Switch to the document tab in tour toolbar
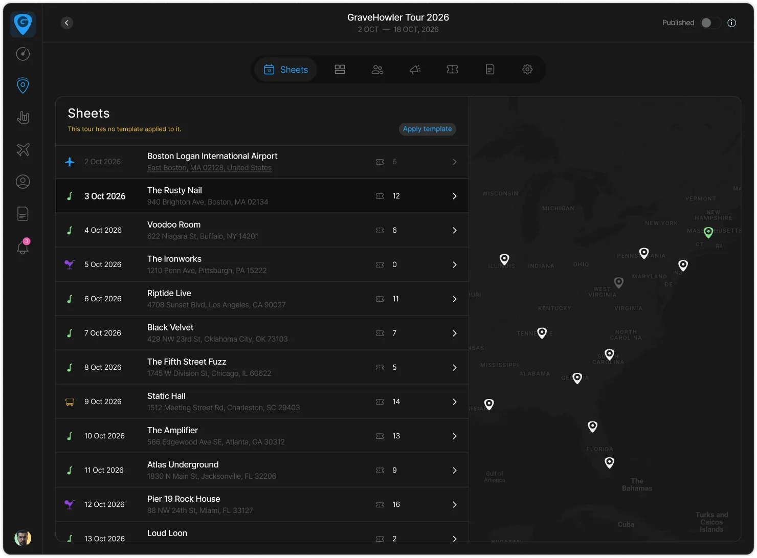The height and width of the screenshot is (558, 757). 490,70
